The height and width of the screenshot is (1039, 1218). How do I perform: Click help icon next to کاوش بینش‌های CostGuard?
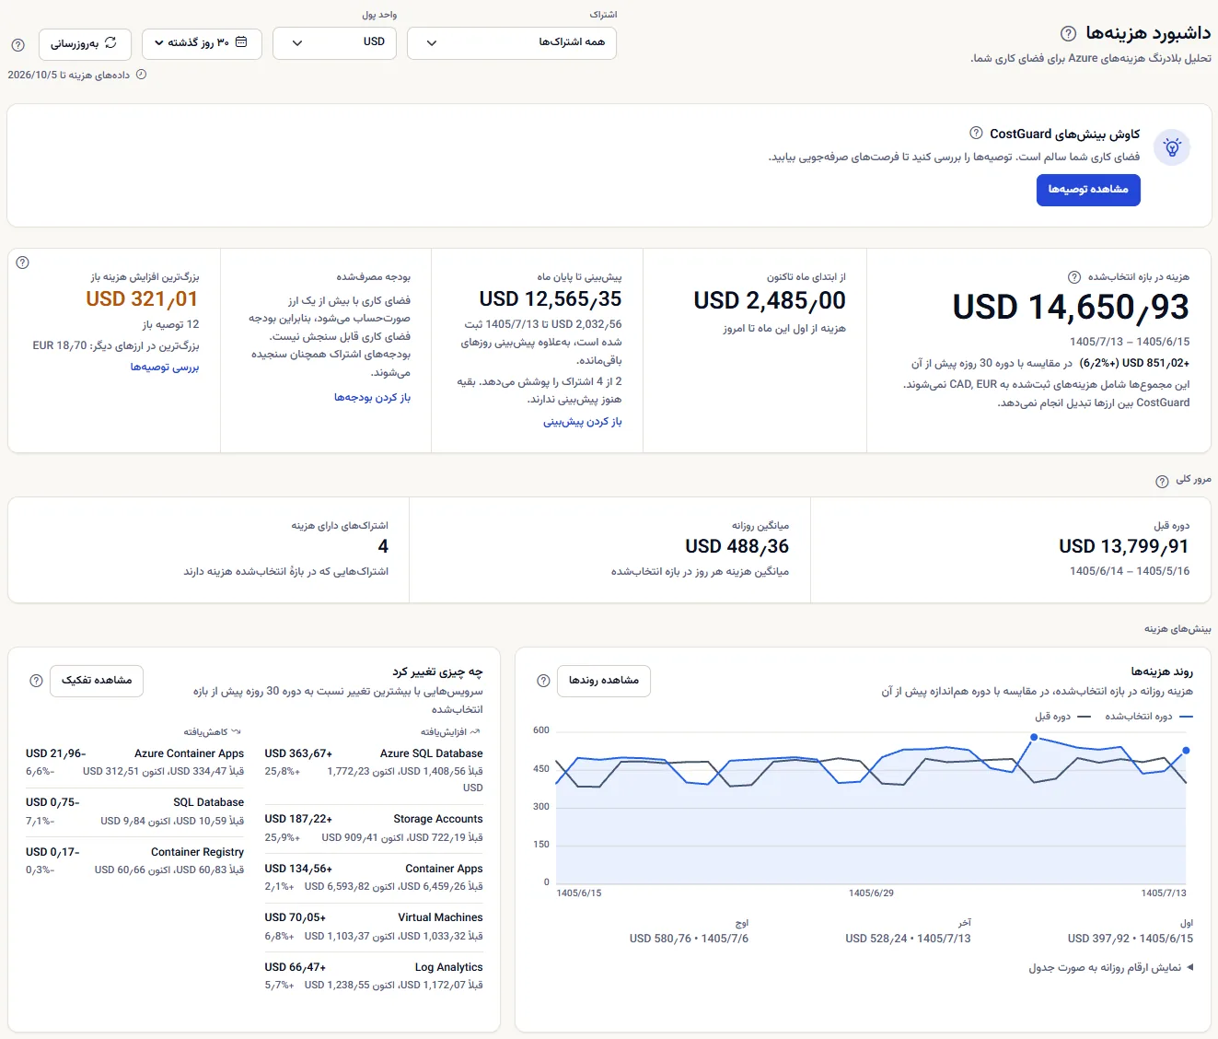976,134
